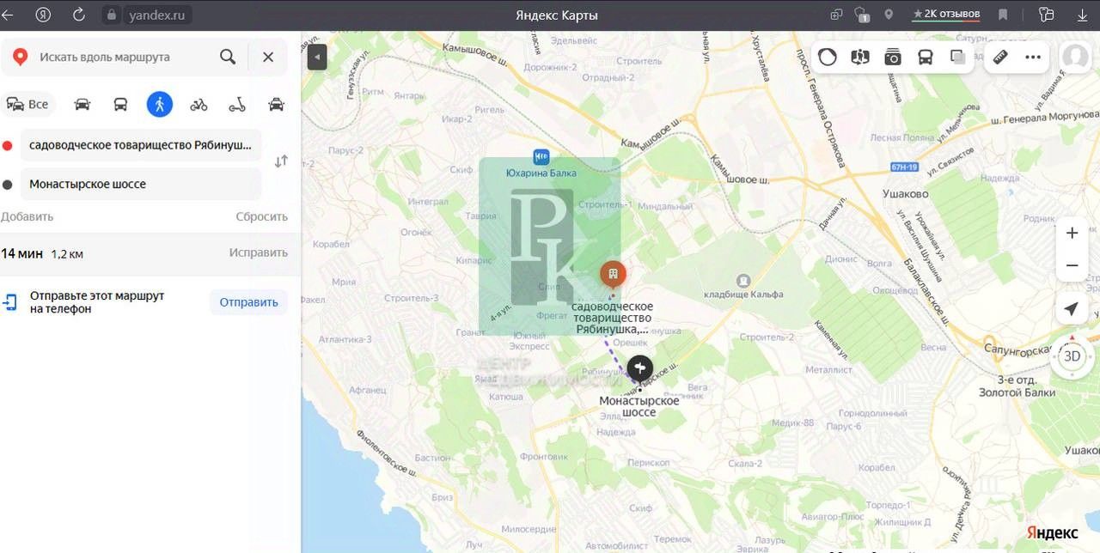Toggle the panoramas map layer icon
The width and height of the screenshot is (1100, 553).
pyautogui.click(x=860, y=58)
